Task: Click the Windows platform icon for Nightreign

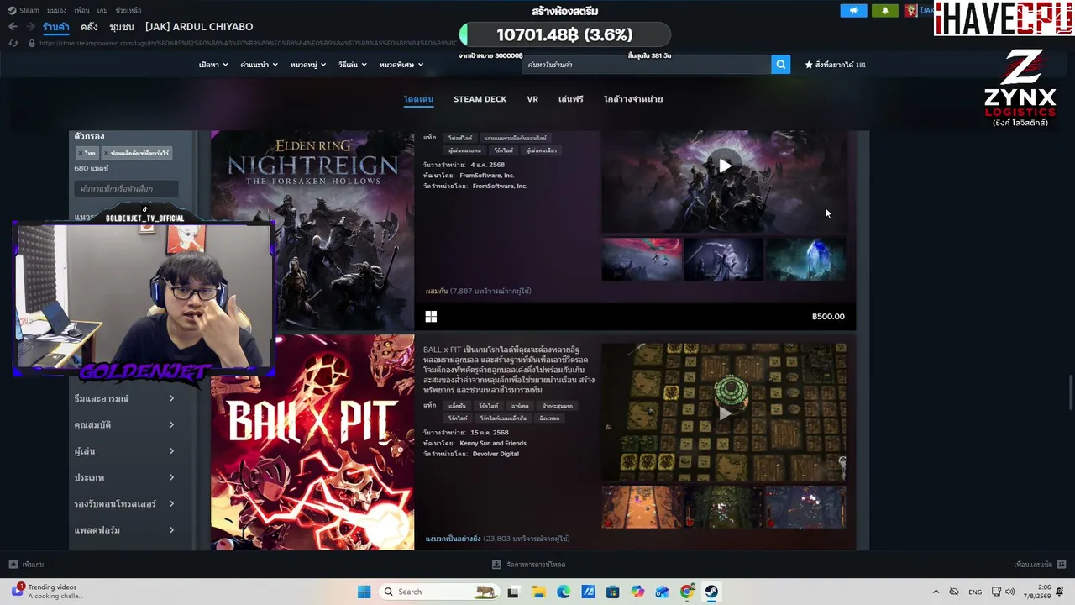Action: [431, 317]
